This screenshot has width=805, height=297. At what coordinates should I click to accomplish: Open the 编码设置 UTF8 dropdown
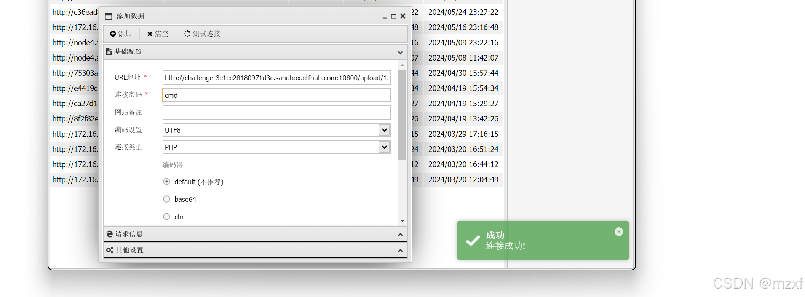384,130
